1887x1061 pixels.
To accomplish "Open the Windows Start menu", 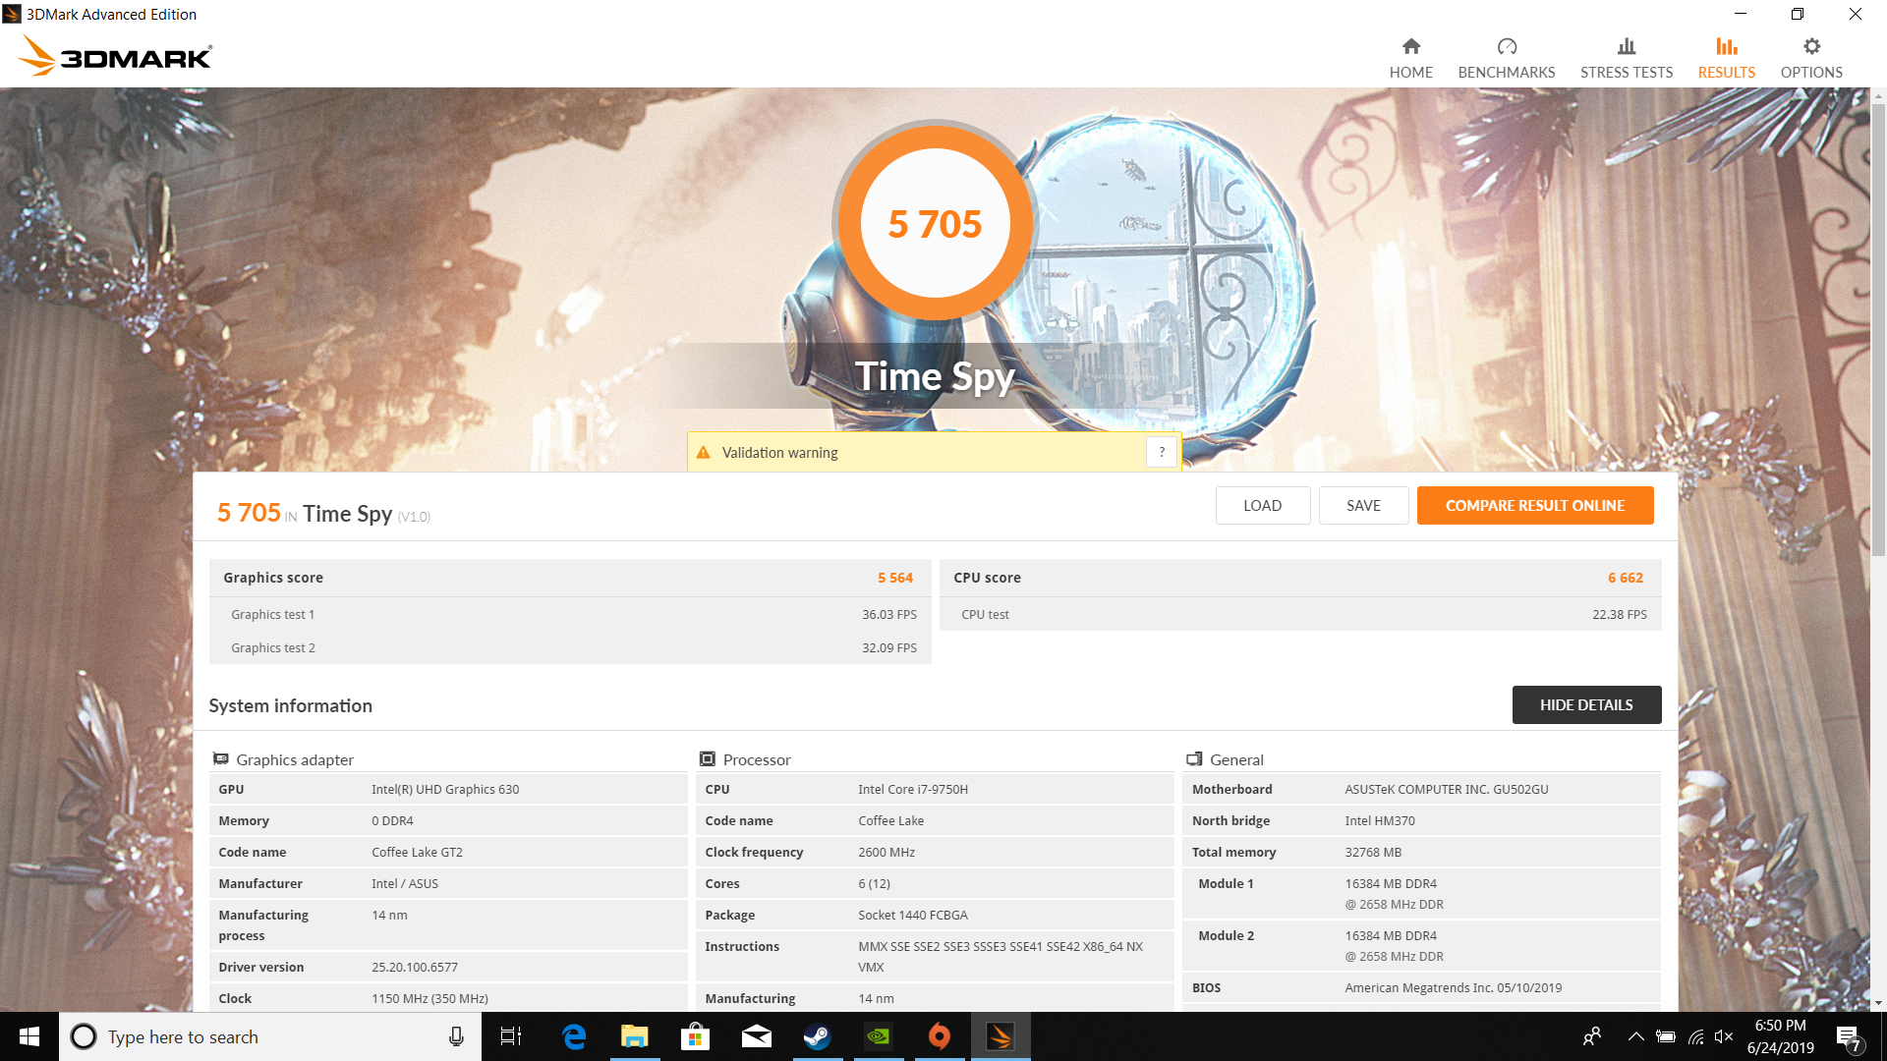I will [29, 1036].
